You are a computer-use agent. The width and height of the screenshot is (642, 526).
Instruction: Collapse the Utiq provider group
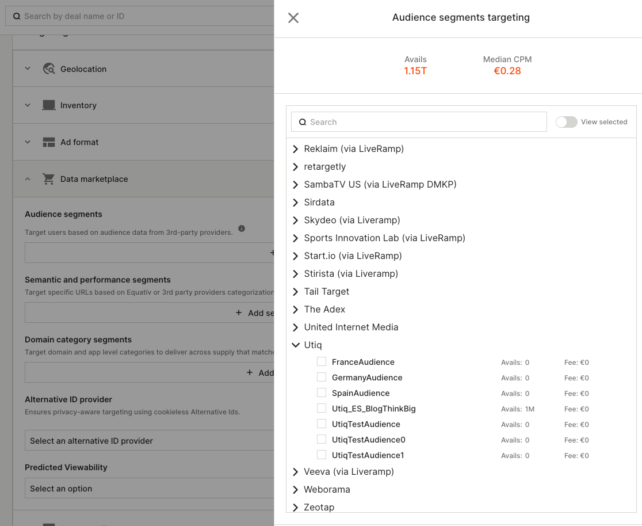click(x=296, y=345)
